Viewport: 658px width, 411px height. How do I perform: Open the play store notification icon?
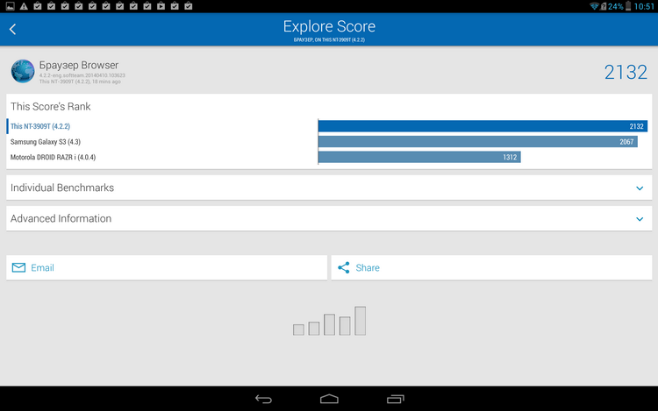click(161, 6)
